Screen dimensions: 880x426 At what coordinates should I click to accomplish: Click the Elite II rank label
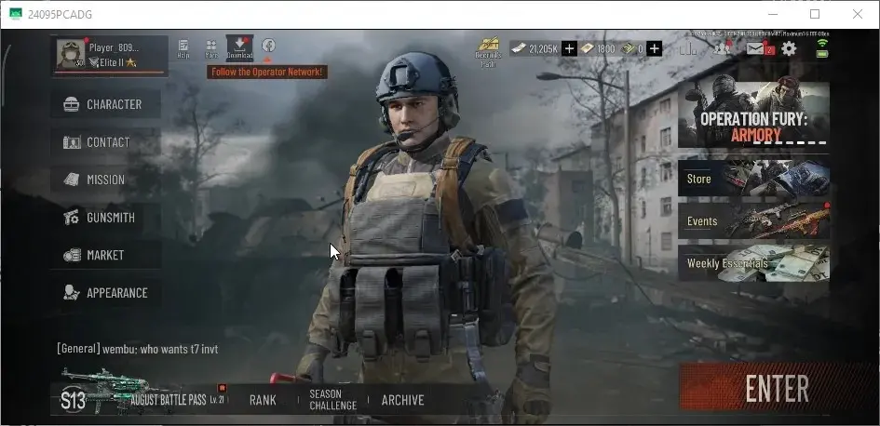coord(111,62)
